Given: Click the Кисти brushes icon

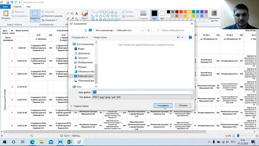Looking at the screenshot, I should tap(85, 13).
